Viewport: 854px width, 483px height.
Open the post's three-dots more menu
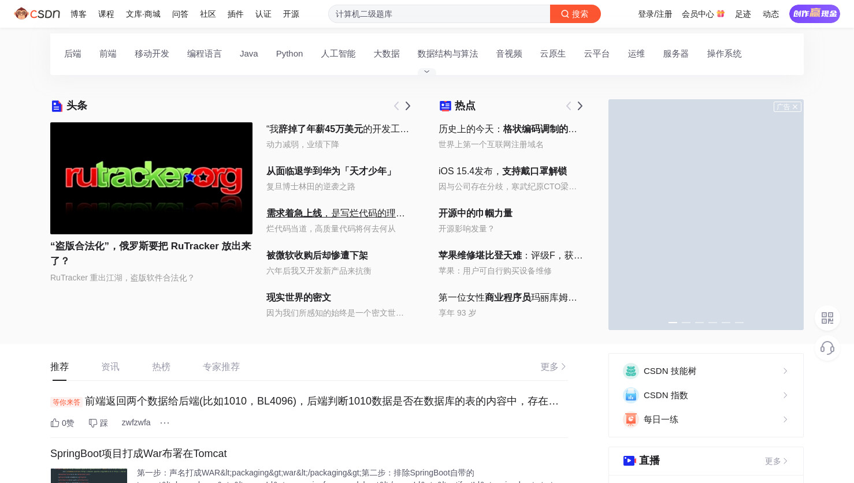(x=165, y=422)
